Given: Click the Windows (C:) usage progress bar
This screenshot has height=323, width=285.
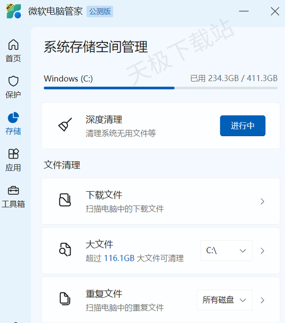Looking at the screenshot, I should 161,88.
